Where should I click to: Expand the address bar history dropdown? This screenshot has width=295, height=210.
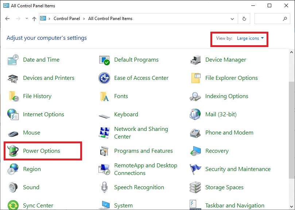[x=232, y=18]
